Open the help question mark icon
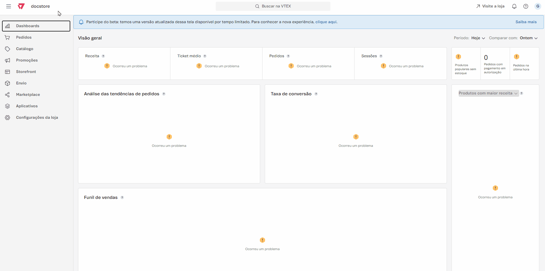This screenshot has width=545, height=271. (x=526, y=6)
